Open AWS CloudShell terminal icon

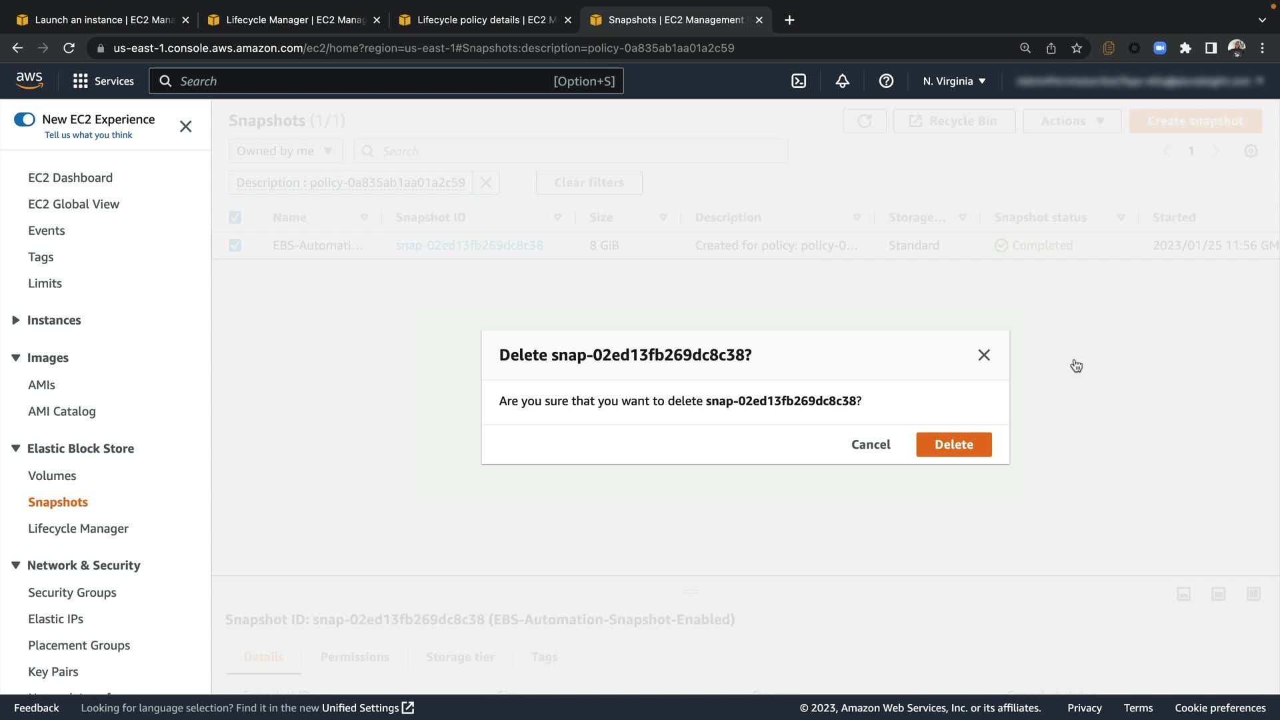click(x=799, y=81)
